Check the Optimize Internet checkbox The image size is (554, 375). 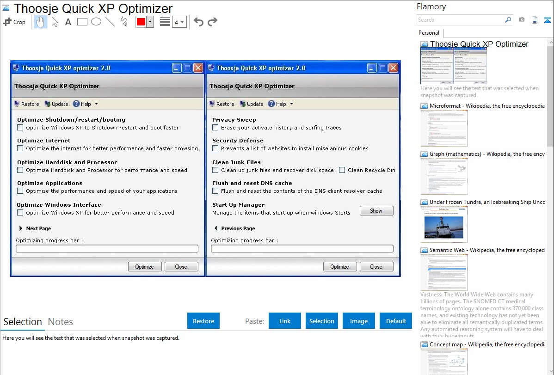20,148
